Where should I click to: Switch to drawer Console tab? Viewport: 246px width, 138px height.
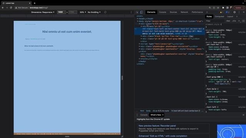(144, 115)
